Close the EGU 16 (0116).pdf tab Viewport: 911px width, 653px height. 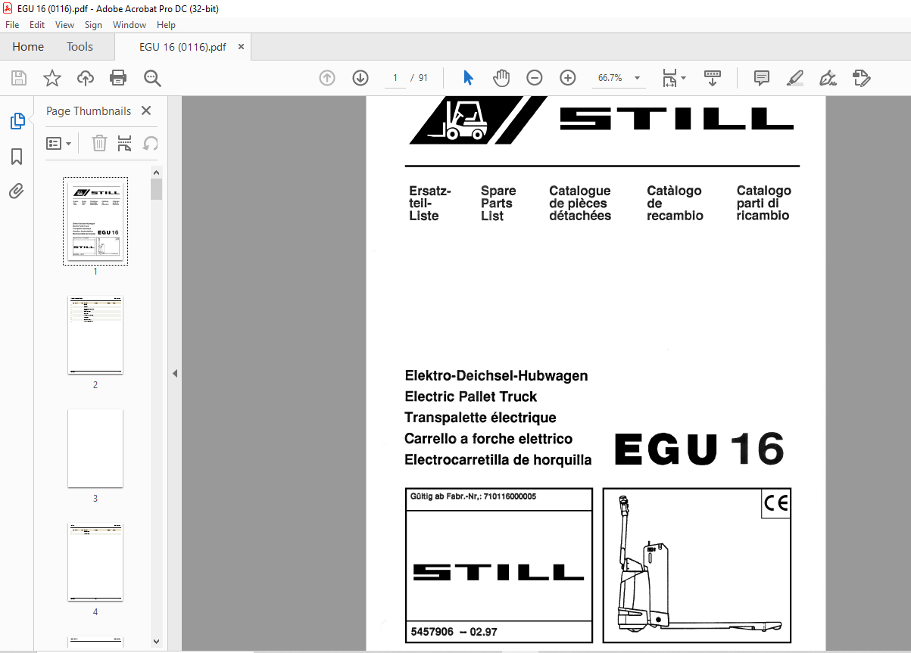click(242, 47)
